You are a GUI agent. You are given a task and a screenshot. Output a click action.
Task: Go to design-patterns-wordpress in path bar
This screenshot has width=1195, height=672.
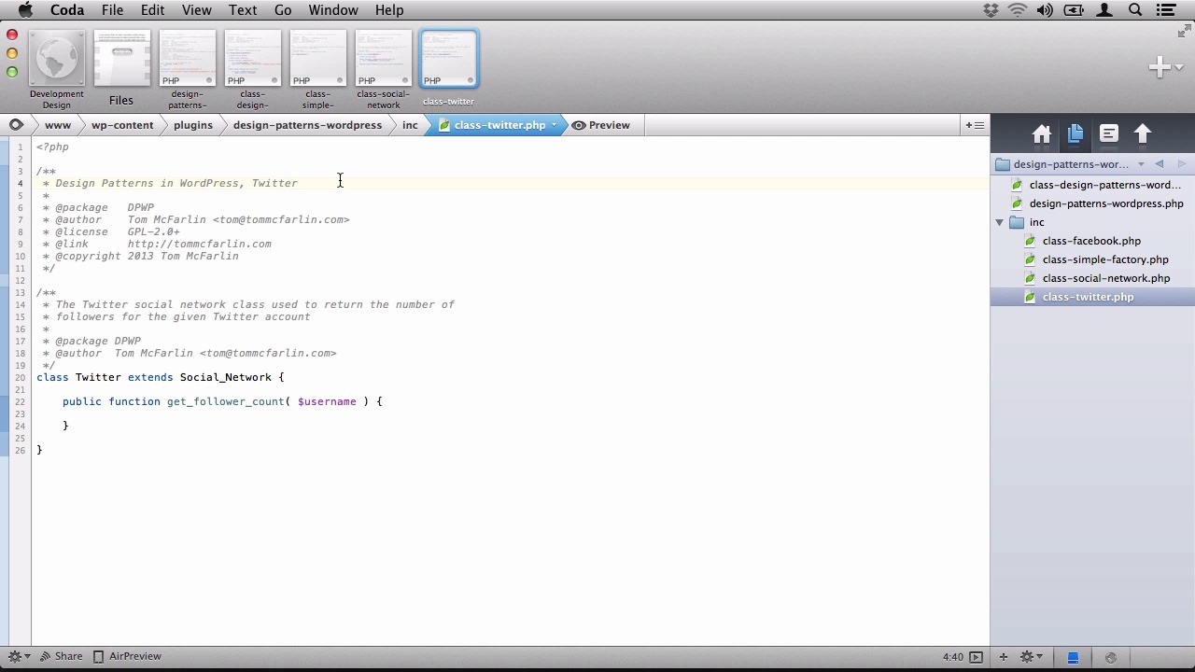tap(307, 125)
